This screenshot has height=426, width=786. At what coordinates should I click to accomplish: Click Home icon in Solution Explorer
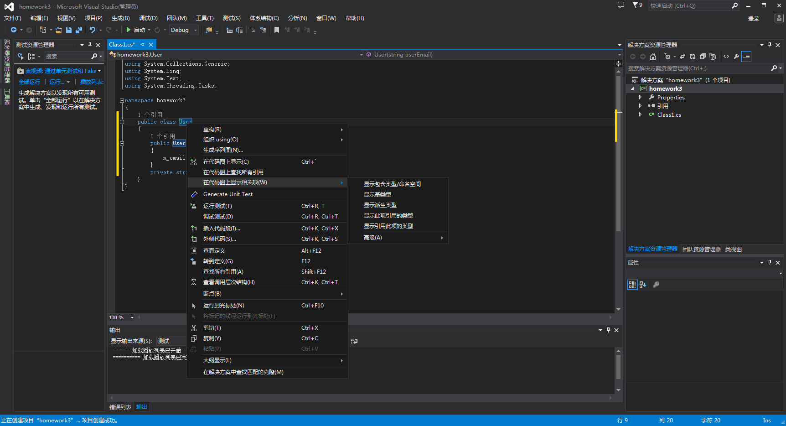[x=653, y=57]
